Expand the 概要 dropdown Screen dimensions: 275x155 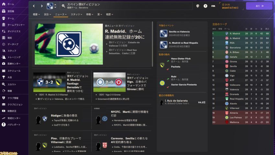pyautogui.click(x=36, y=14)
